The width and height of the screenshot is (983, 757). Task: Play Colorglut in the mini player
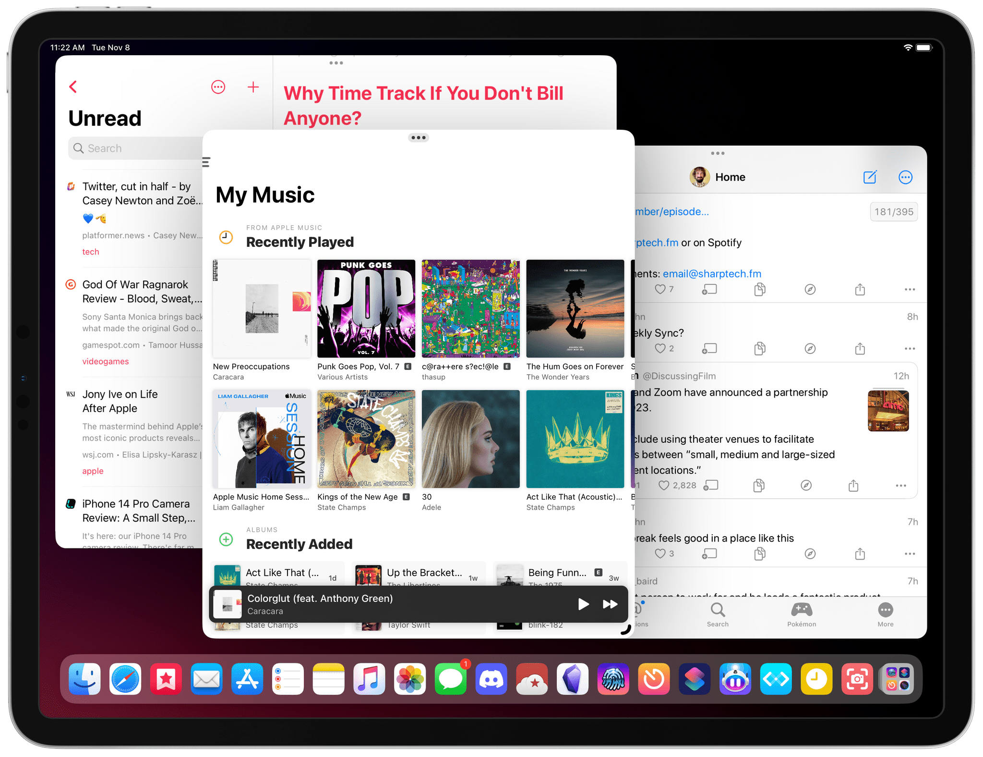(583, 604)
